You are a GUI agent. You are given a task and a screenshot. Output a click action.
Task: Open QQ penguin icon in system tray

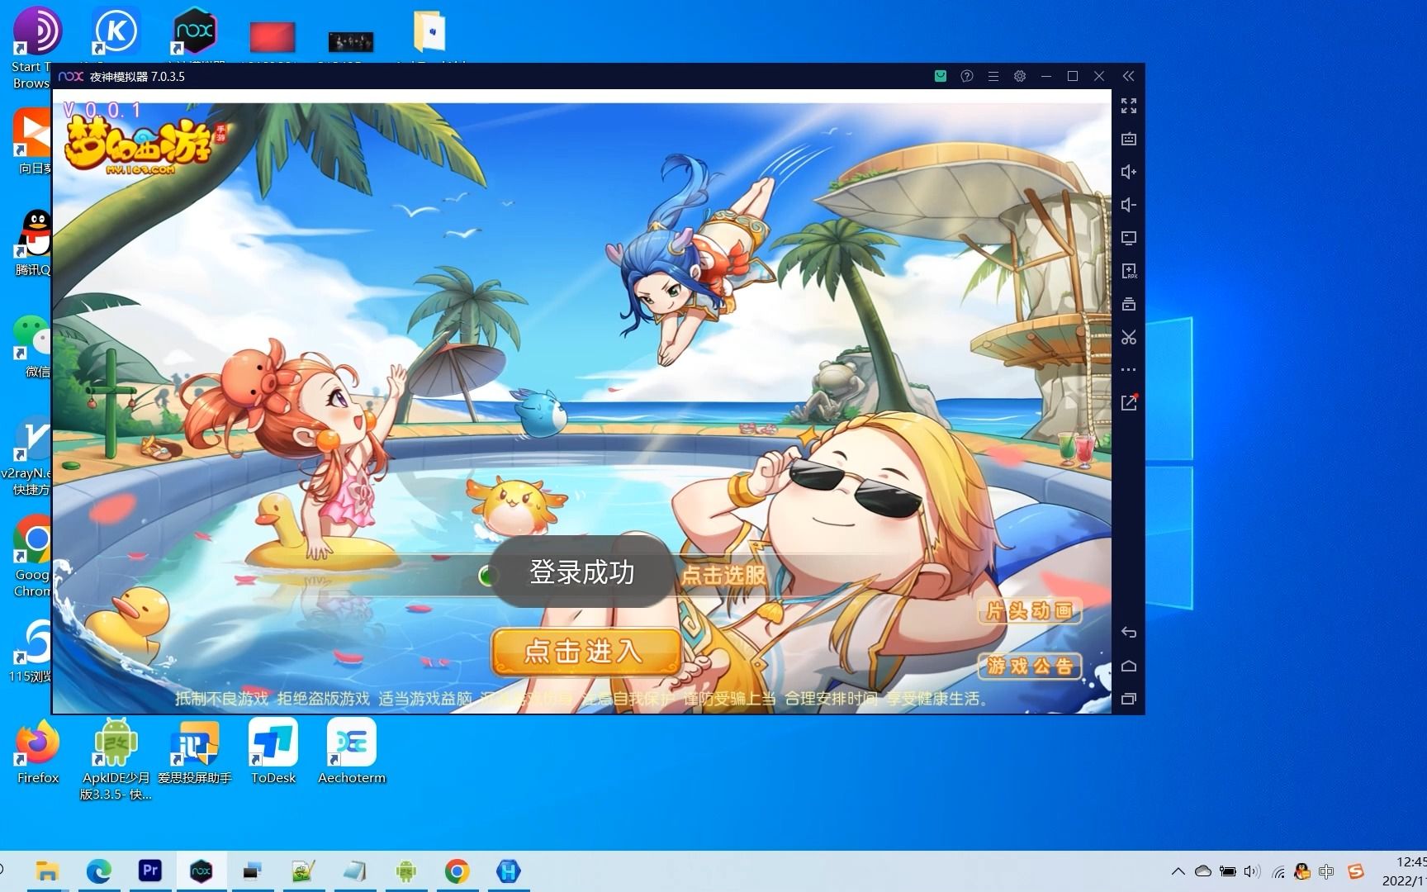1302,871
